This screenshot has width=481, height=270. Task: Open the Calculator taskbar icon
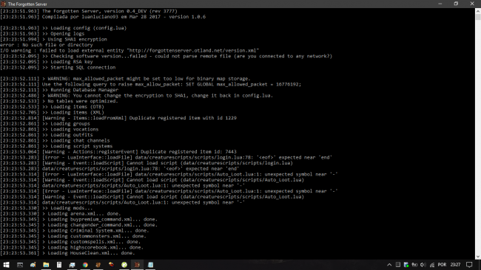[x=59, y=265]
